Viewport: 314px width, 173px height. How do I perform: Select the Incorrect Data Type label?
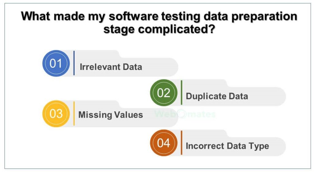(227, 146)
